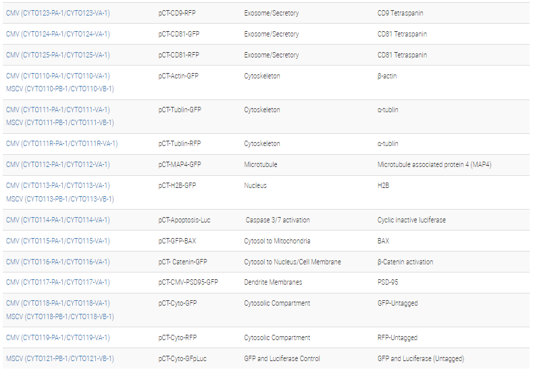The width and height of the screenshot is (533, 378).
Task: Follow the CMV CYTO0118-PA-1 Cyto-GFP link
Action: click(57, 303)
